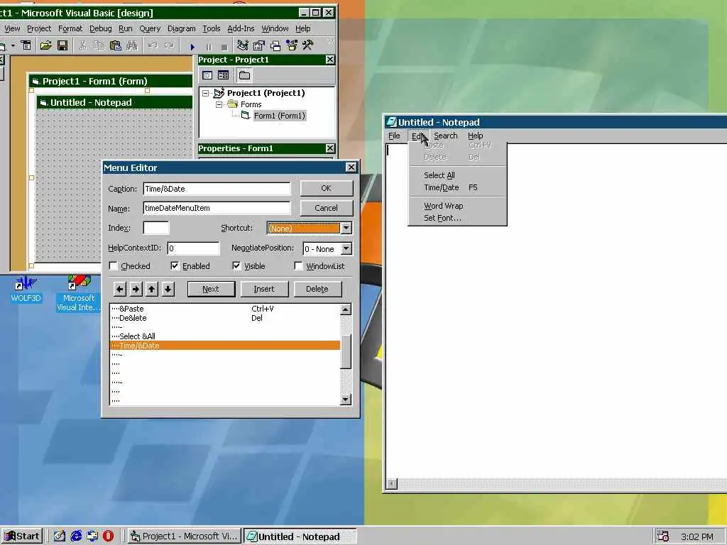Show Project Explorer via toolbar icon
727x545 pixels.
click(x=243, y=45)
